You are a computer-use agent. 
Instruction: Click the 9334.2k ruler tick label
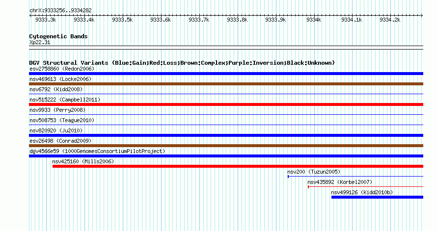pos(390,20)
